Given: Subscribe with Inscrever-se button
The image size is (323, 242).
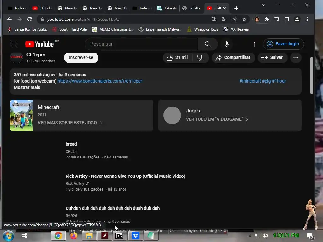Looking at the screenshot, I should (x=81, y=58).
